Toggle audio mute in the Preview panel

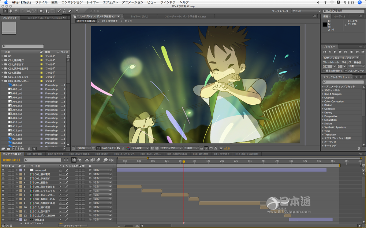tap(352, 52)
